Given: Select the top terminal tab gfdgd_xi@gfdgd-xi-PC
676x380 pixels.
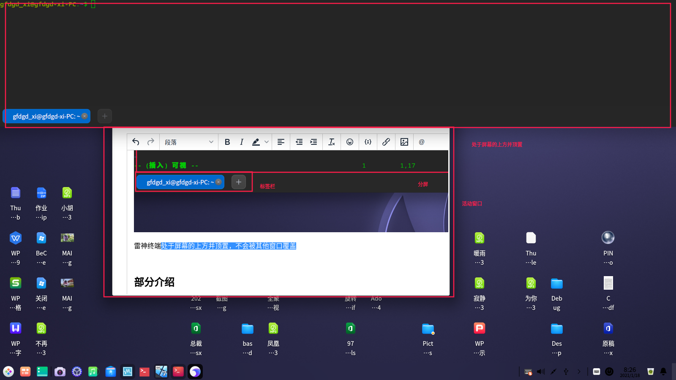Looking at the screenshot, I should [46, 116].
